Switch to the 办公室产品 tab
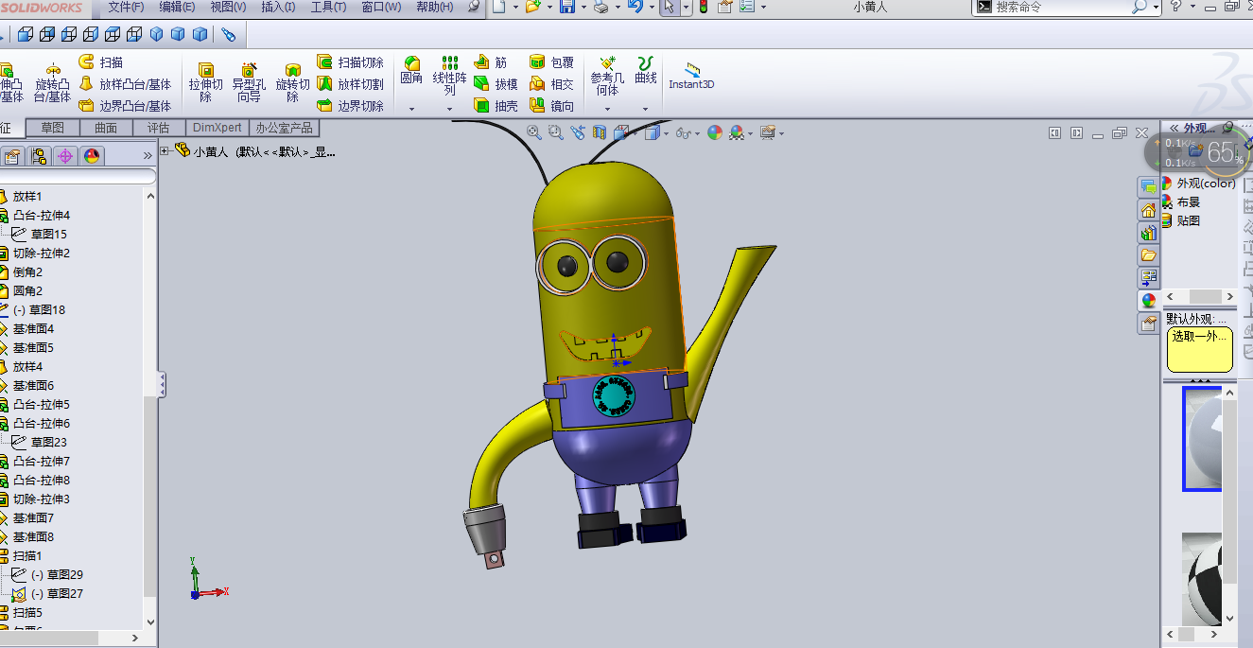 pyautogui.click(x=284, y=128)
